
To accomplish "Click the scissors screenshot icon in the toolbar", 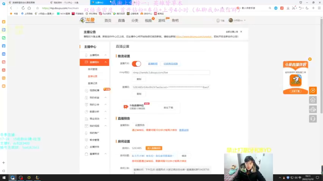I will click(294, 8).
